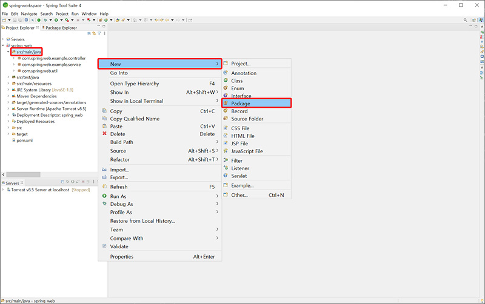The height and width of the screenshot is (304, 485).
Task: Click the New wizard toolbar icon
Action: point(4,20)
